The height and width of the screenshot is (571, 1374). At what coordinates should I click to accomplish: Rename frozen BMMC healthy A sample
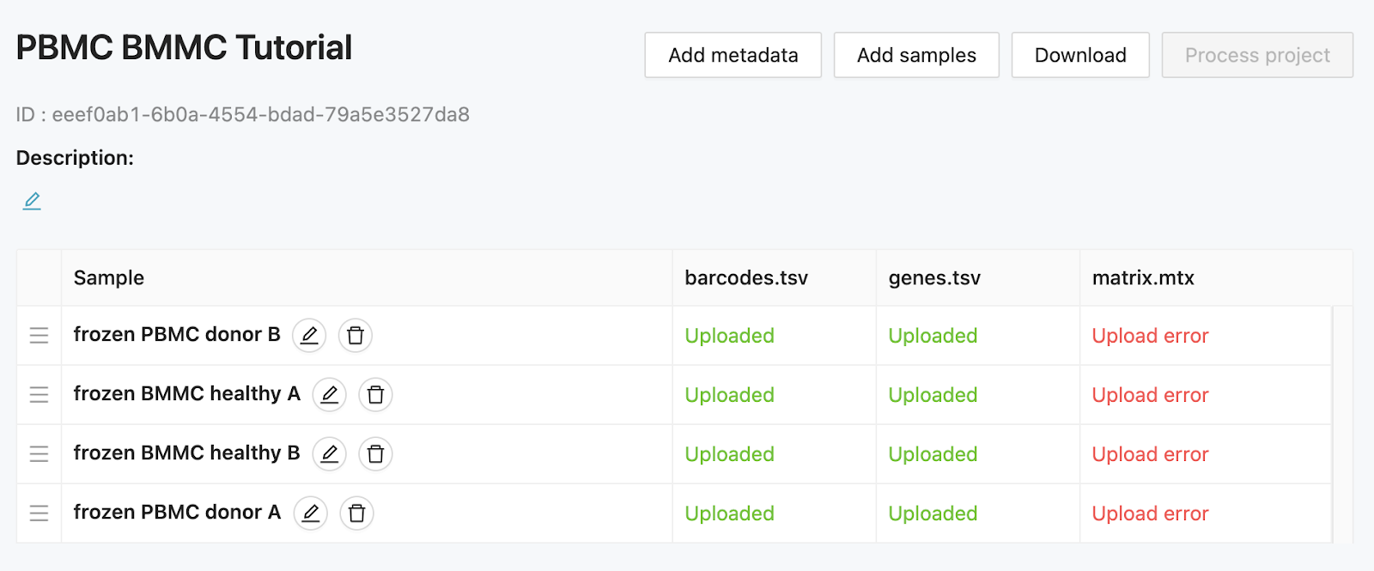329,394
